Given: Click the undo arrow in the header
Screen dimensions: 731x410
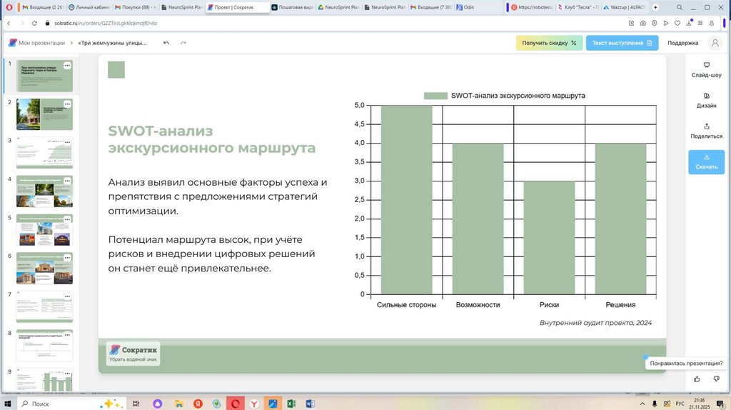Looking at the screenshot, I should tap(166, 43).
